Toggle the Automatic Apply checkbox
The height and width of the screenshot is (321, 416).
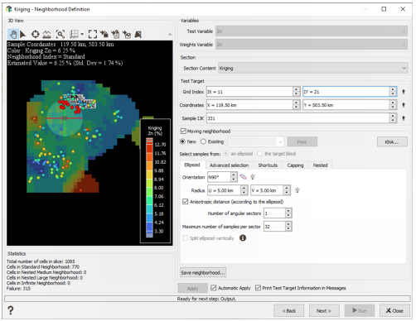pos(214,288)
